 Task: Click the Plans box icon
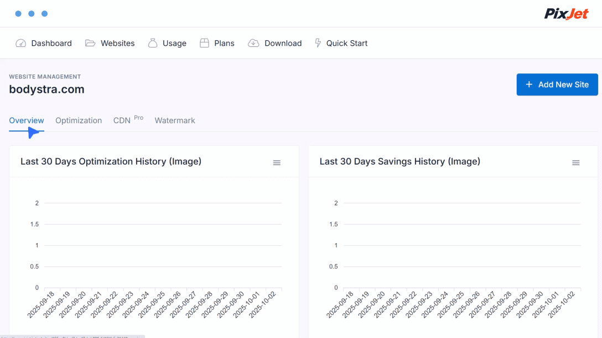coord(205,43)
